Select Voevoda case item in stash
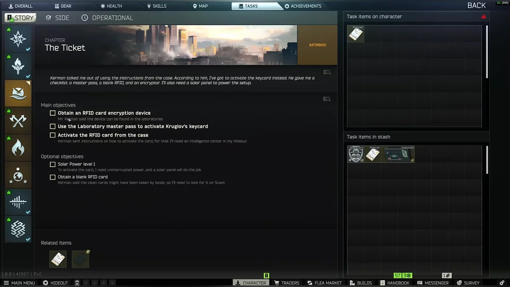 click(398, 154)
